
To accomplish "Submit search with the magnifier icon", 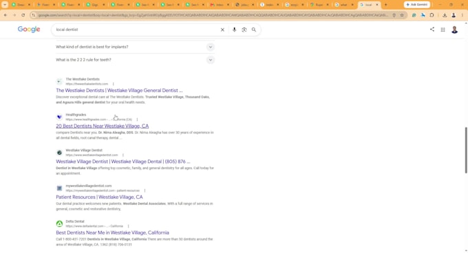I will tap(254, 30).
